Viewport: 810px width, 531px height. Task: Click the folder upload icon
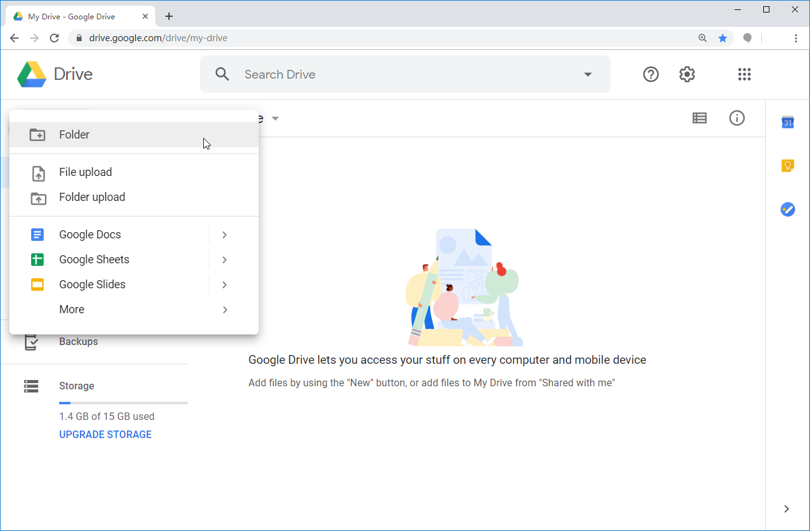click(x=38, y=198)
